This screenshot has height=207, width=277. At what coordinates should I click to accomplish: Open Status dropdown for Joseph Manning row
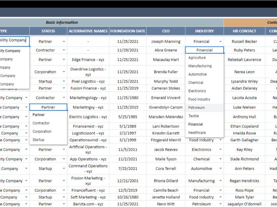tap(64, 42)
